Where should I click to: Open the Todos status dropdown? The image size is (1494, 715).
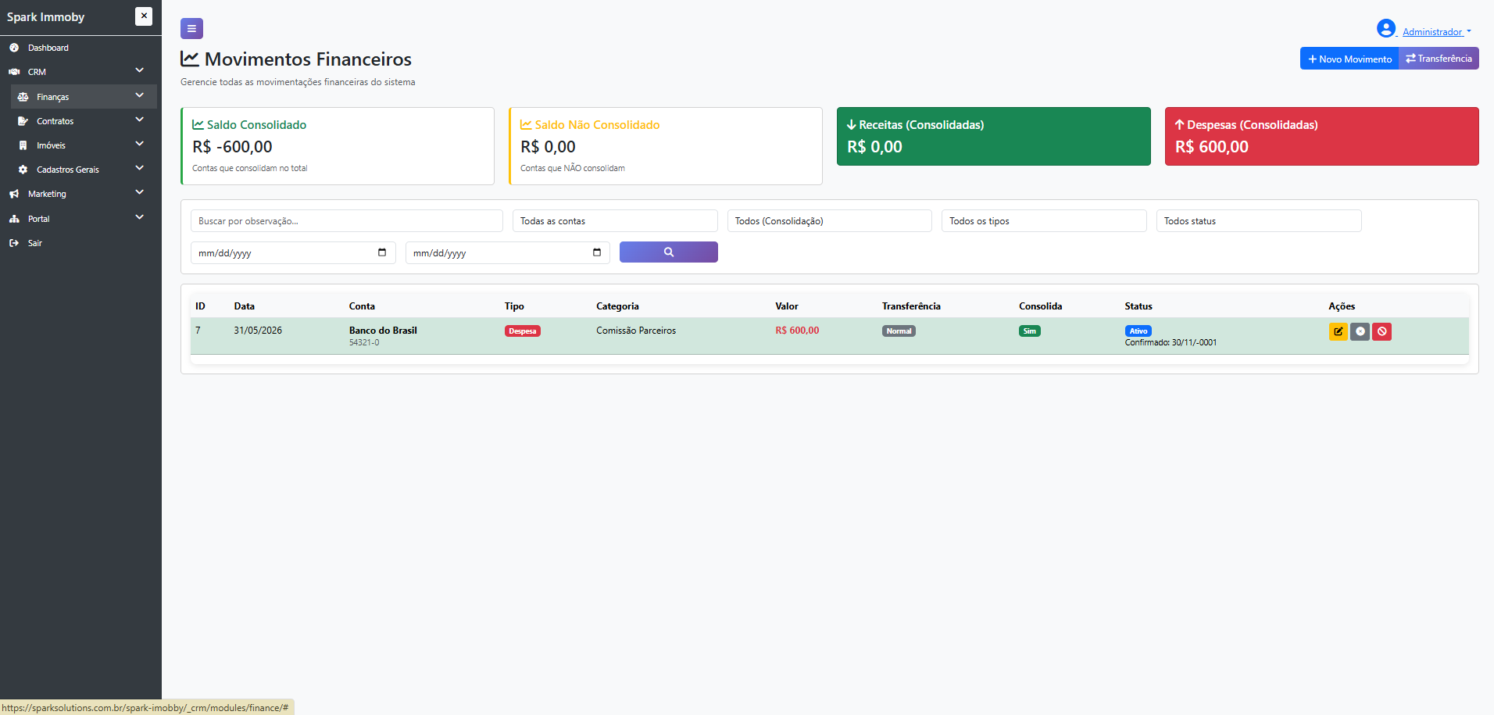point(1259,221)
